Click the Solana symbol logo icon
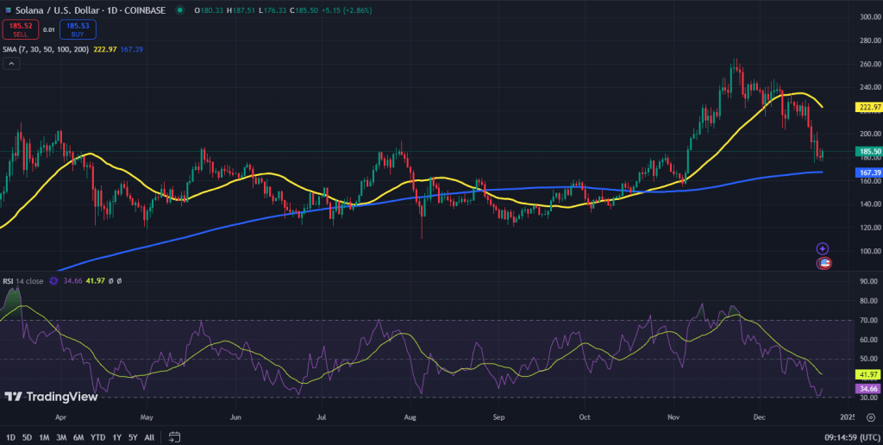 [x=9, y=10]
